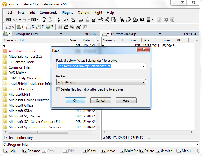Viewport: 202px width, 156px height.
Task: Click Cancel in the Pack dialog
Action: point(101,101)
